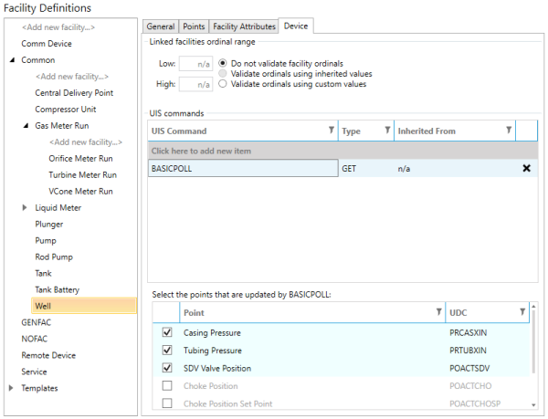Screen dimensions: 548x419
Task: Click points list scroll down arrow
Action: point(533,405)
